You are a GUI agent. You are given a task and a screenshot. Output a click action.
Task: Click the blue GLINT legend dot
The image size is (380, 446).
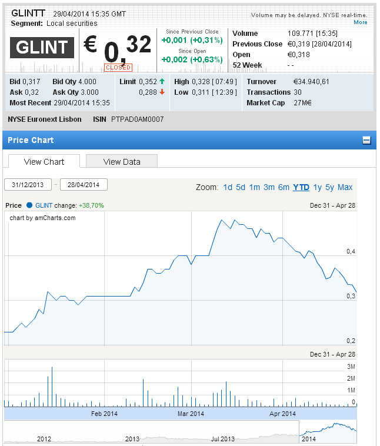(29, 205)
